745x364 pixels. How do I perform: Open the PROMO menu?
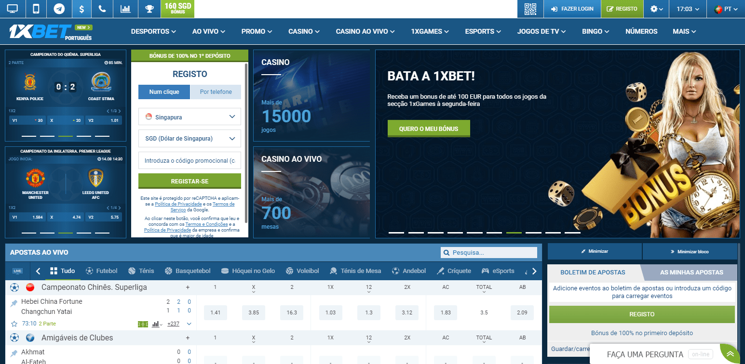[257, 31]
